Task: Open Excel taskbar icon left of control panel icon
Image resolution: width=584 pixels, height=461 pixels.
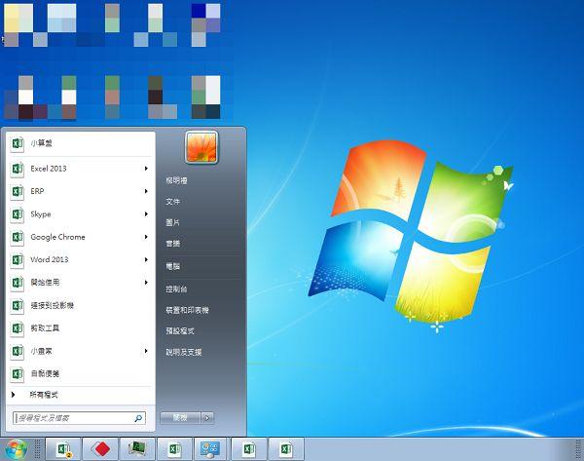Action: pos(174,449)
